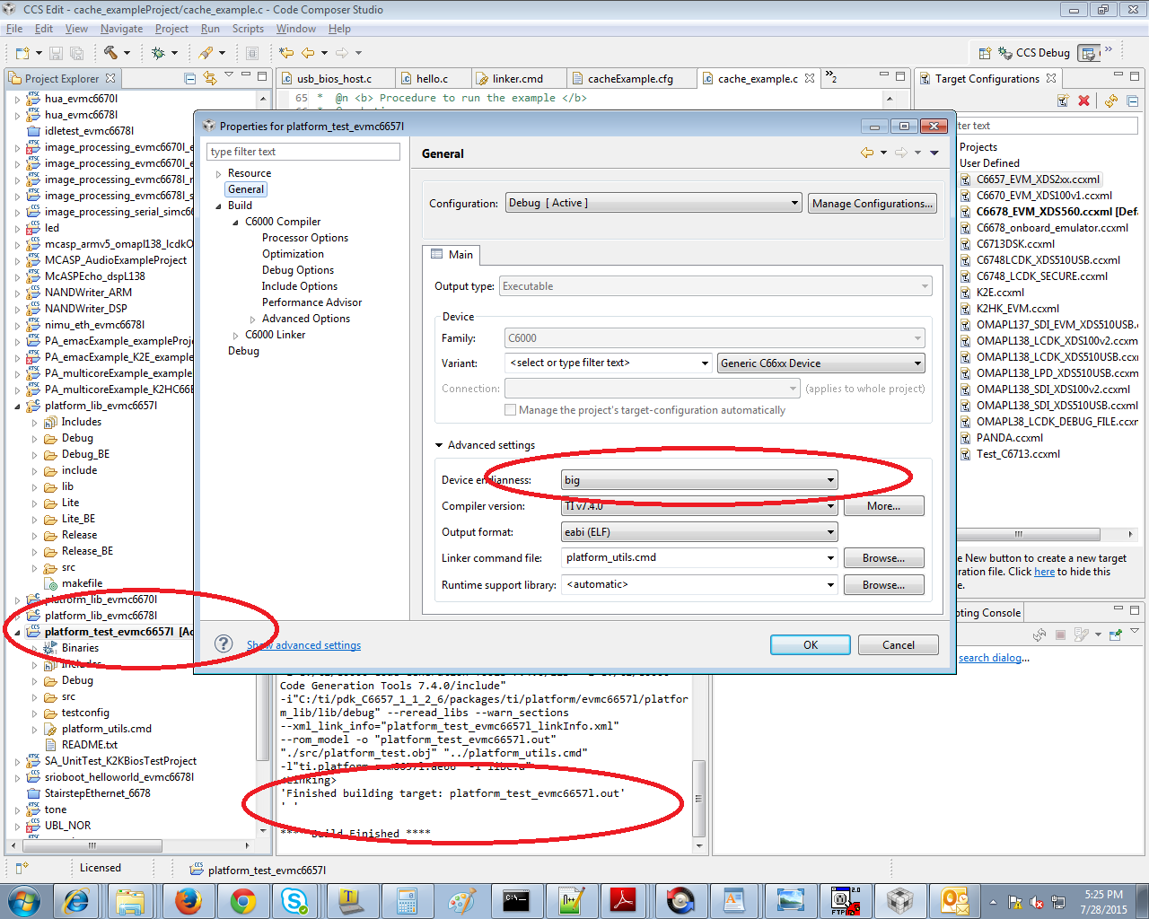Switch to the hello.c editor tab
Image resolution: width=1149 pixels, height=919 pixels.
(x=432, y=79)
